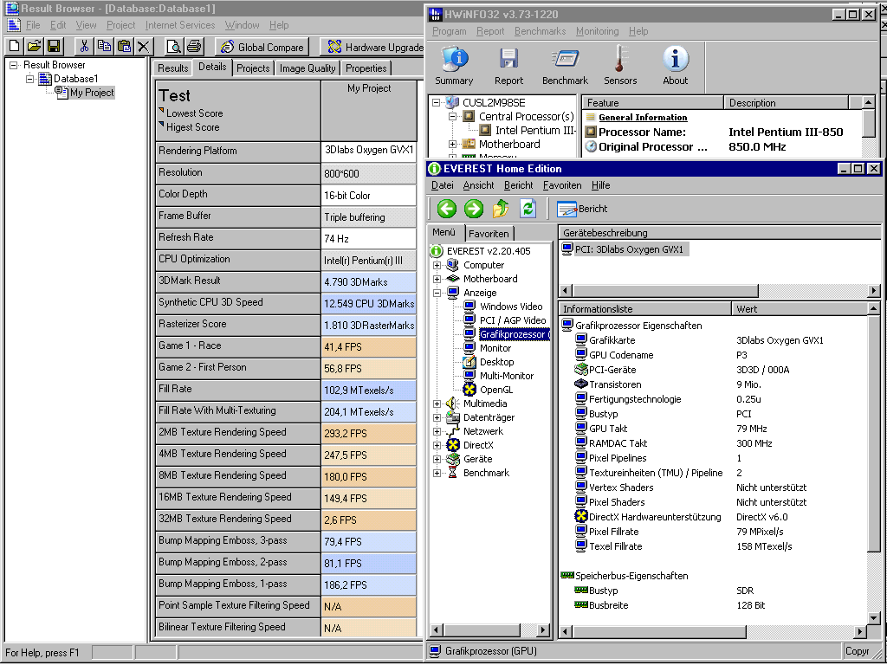The image size is (887, 665).
Task: Click the Print icon in Result Browser
Action: (x=194, y=47)
